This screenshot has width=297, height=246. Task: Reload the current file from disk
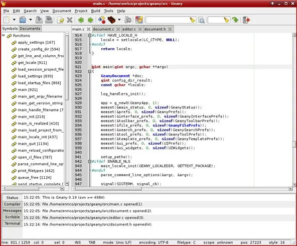61,20
